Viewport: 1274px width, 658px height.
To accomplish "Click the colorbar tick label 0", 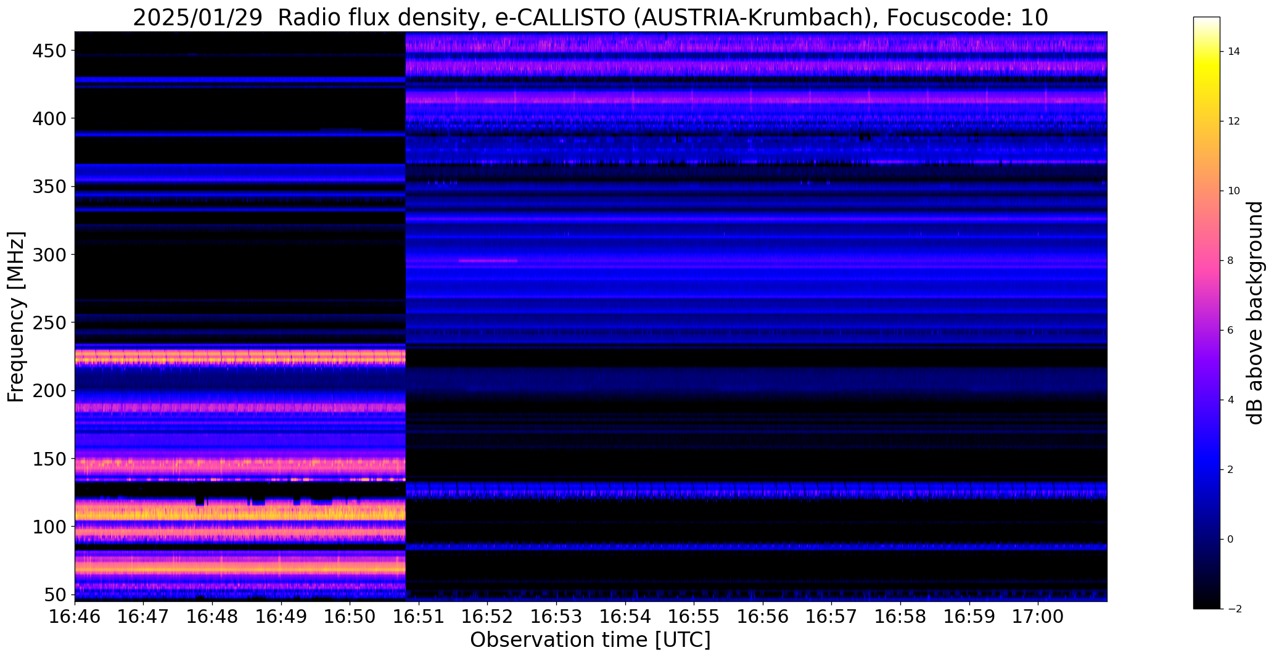I will coord(1231,539).
